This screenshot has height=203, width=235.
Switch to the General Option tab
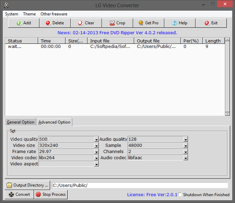pyautogui.click(x=21, y=122)
